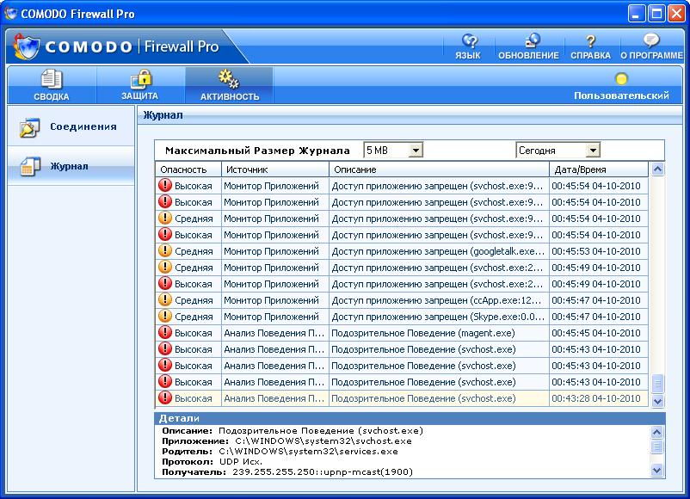Click yellow alert icon on the Skype.exe row
Image resolution: width=690 pixels, height=499 pixels.
point(165,316)
